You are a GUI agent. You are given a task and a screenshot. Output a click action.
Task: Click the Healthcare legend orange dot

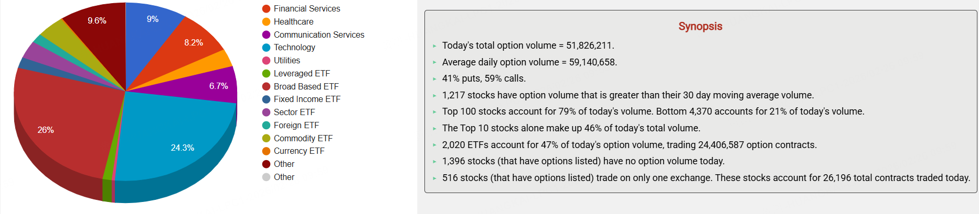coord(266,21)
